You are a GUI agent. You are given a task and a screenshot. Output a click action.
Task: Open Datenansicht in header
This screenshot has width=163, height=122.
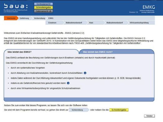tap(44, 11)
